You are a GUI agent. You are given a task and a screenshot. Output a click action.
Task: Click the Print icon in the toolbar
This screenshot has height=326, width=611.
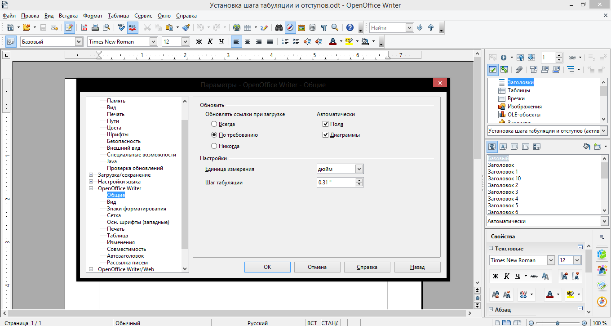(95, 27)
